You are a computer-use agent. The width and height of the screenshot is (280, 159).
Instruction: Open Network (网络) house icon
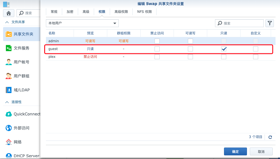coord(9,142)
